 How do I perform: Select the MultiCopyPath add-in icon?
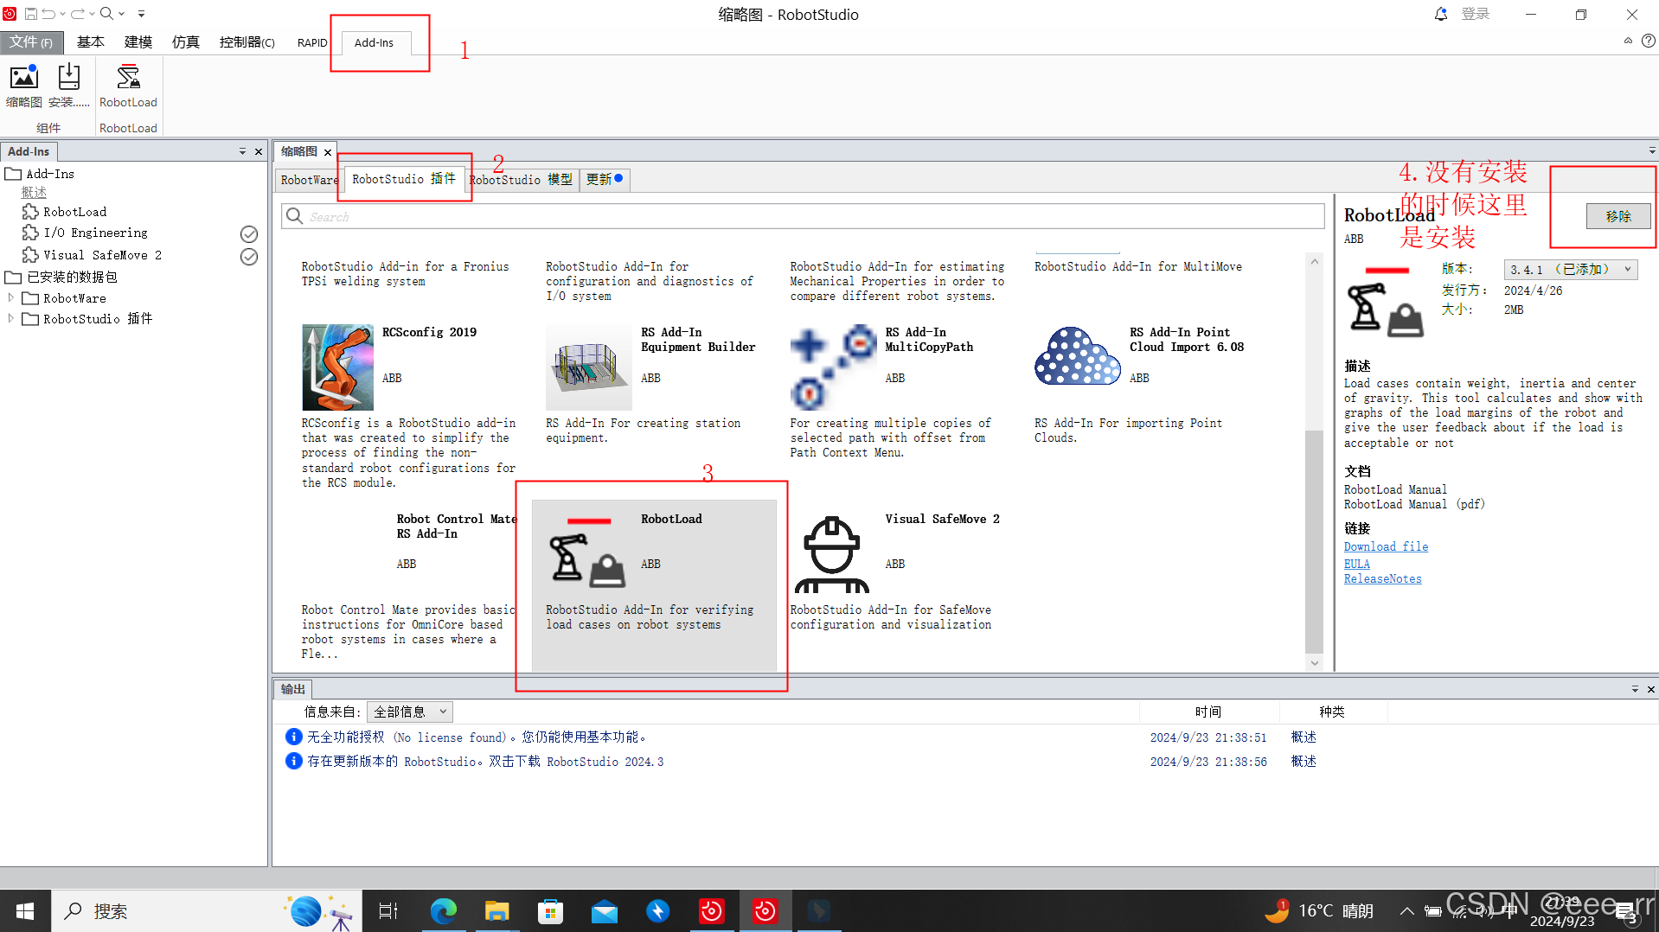(833, 367)
